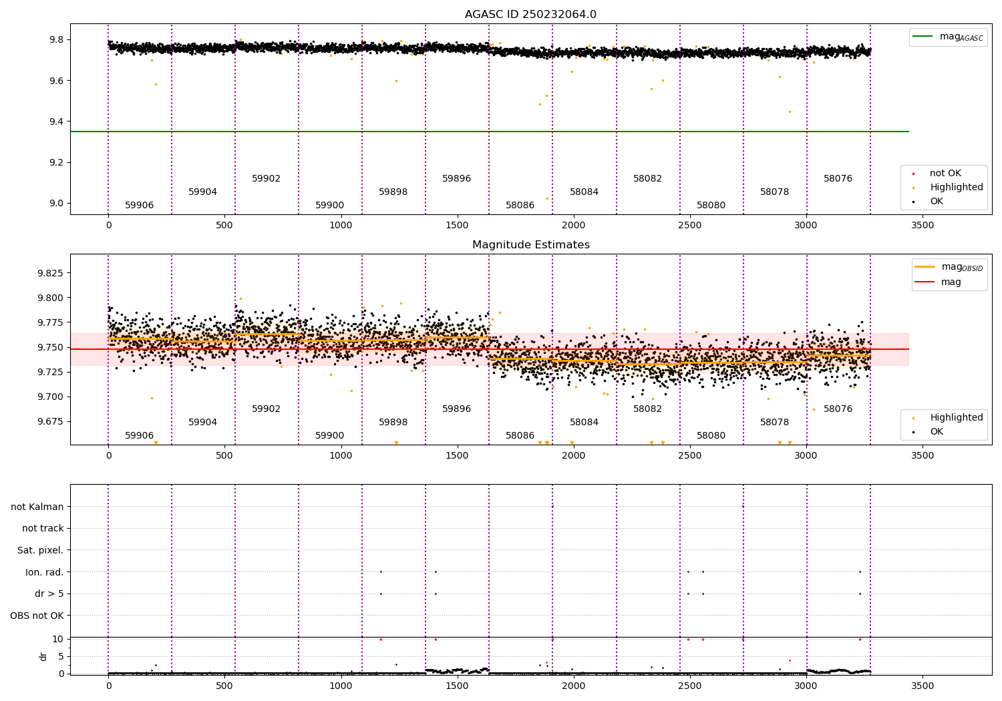This screenshot has width=1002, height=701.
Task: Click the 'OBS not OK' axis label
Action: click(37, 616)
